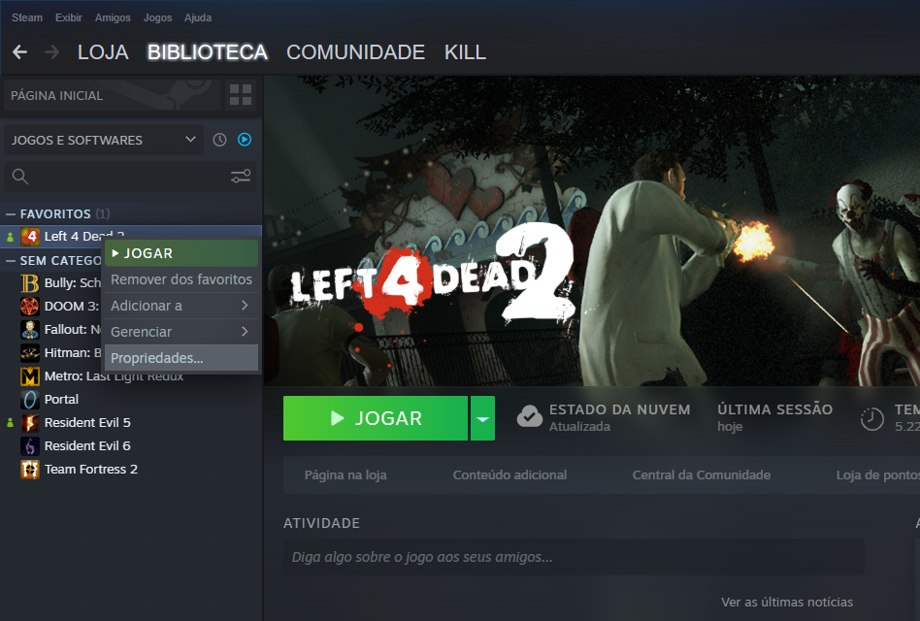The width and height of the screenshot is (920, 621).
Task: Open Propriedades... from context menu
Action: coord(181,358)
